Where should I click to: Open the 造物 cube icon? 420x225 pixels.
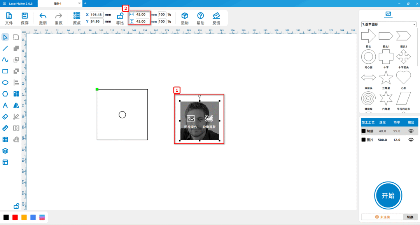(x=185, y=16)
